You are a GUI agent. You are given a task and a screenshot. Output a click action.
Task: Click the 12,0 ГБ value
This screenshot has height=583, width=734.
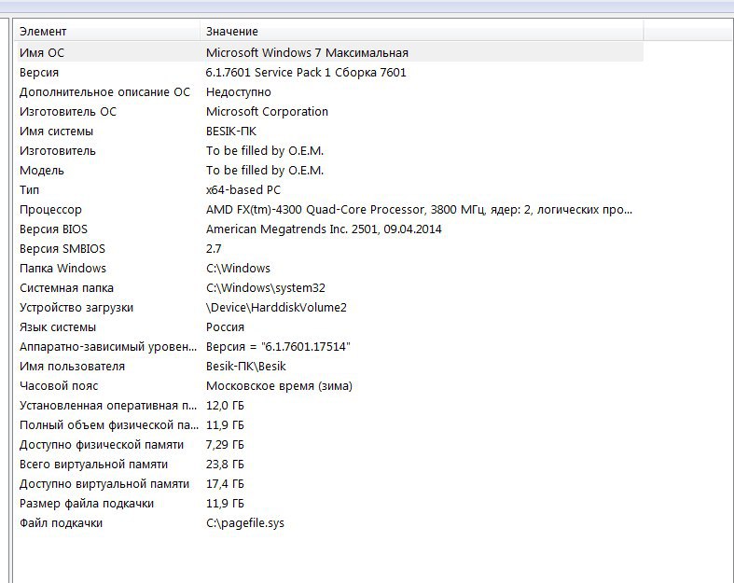pyautogui.click(x=225, y=406)
